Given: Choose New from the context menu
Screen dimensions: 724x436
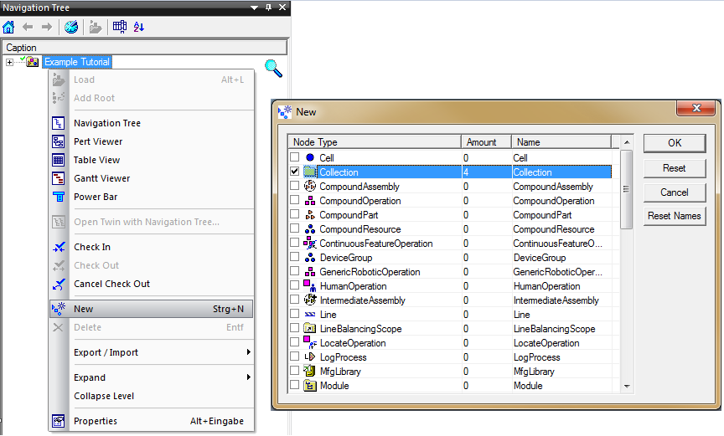Looking at the screenshot, I should [x=152, y=310].
